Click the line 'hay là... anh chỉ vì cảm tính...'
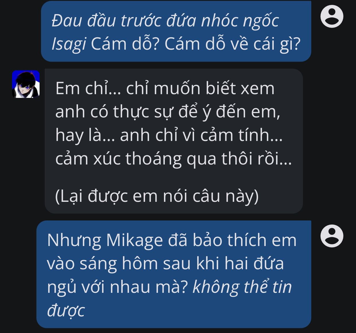Viewport: 356px width, 333px height. pos(169,135)
